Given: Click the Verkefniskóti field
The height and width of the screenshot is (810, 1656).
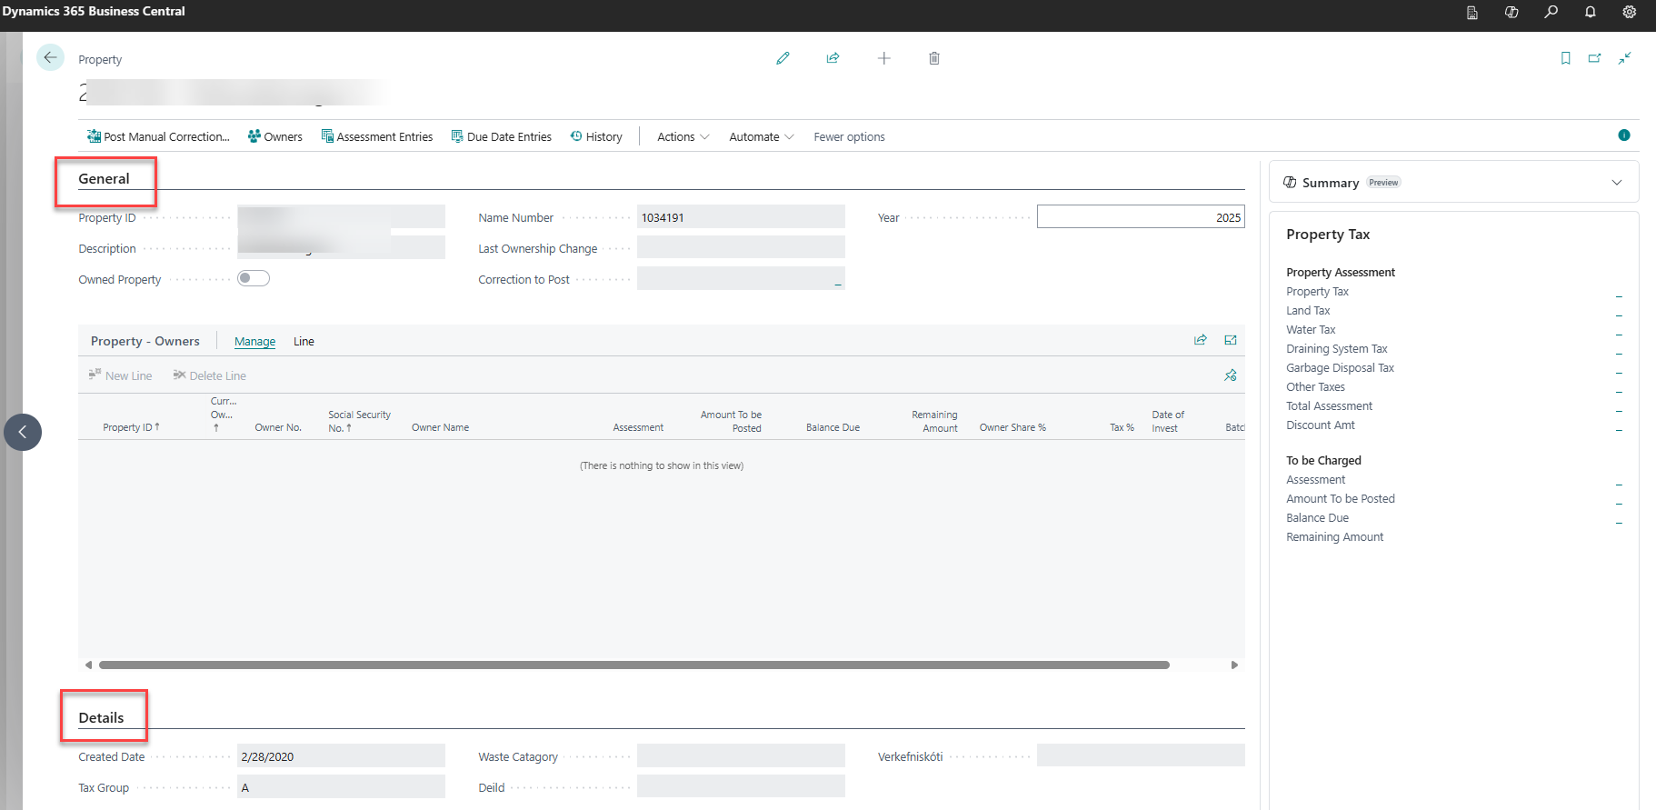Looking at the screenshot, I should [1141, 755].
